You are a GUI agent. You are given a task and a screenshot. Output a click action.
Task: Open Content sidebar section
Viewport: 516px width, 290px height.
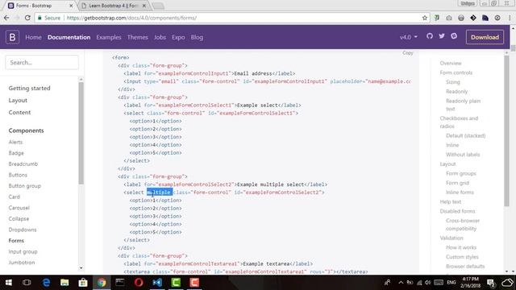(x=19, y=113)
